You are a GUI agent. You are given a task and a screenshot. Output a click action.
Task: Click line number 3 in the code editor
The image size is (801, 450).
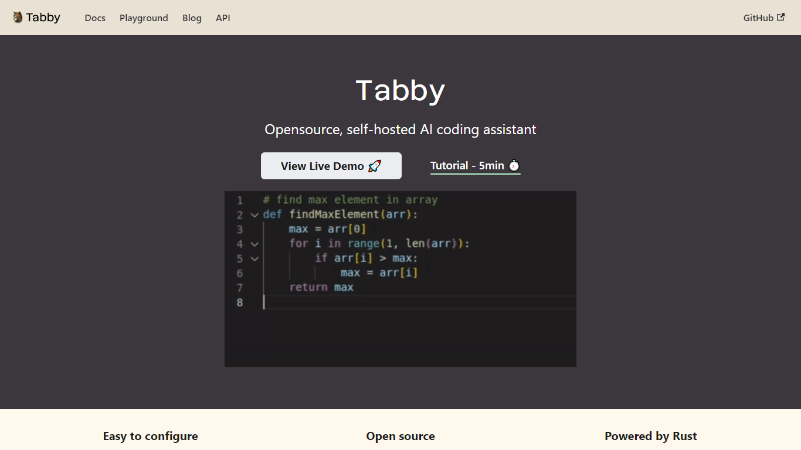click(x=240, y=229)
